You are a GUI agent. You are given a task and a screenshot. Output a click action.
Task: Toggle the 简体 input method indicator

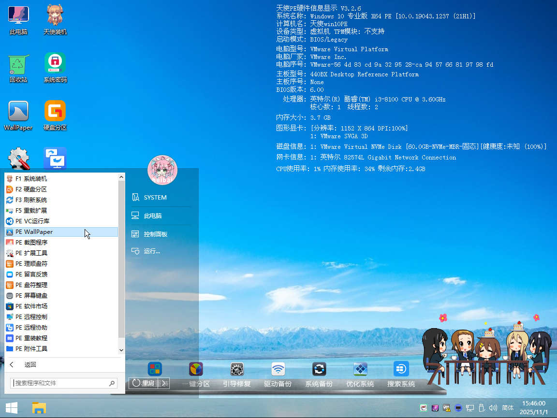coord(508,408)
